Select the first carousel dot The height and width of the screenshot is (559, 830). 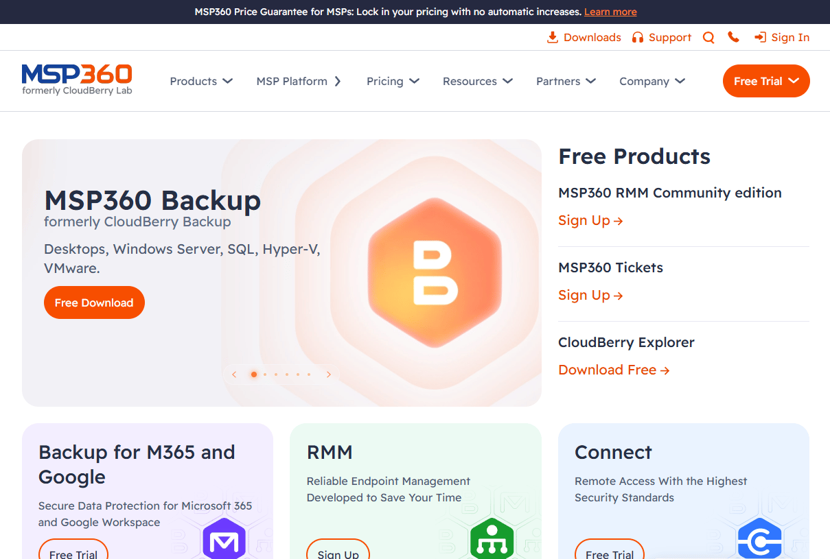(x=254, y=374)
